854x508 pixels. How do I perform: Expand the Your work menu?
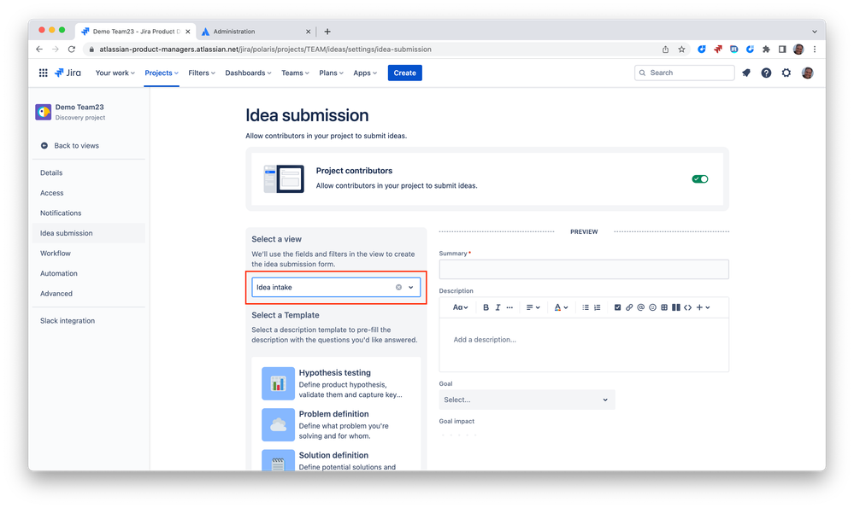[115, 73]
